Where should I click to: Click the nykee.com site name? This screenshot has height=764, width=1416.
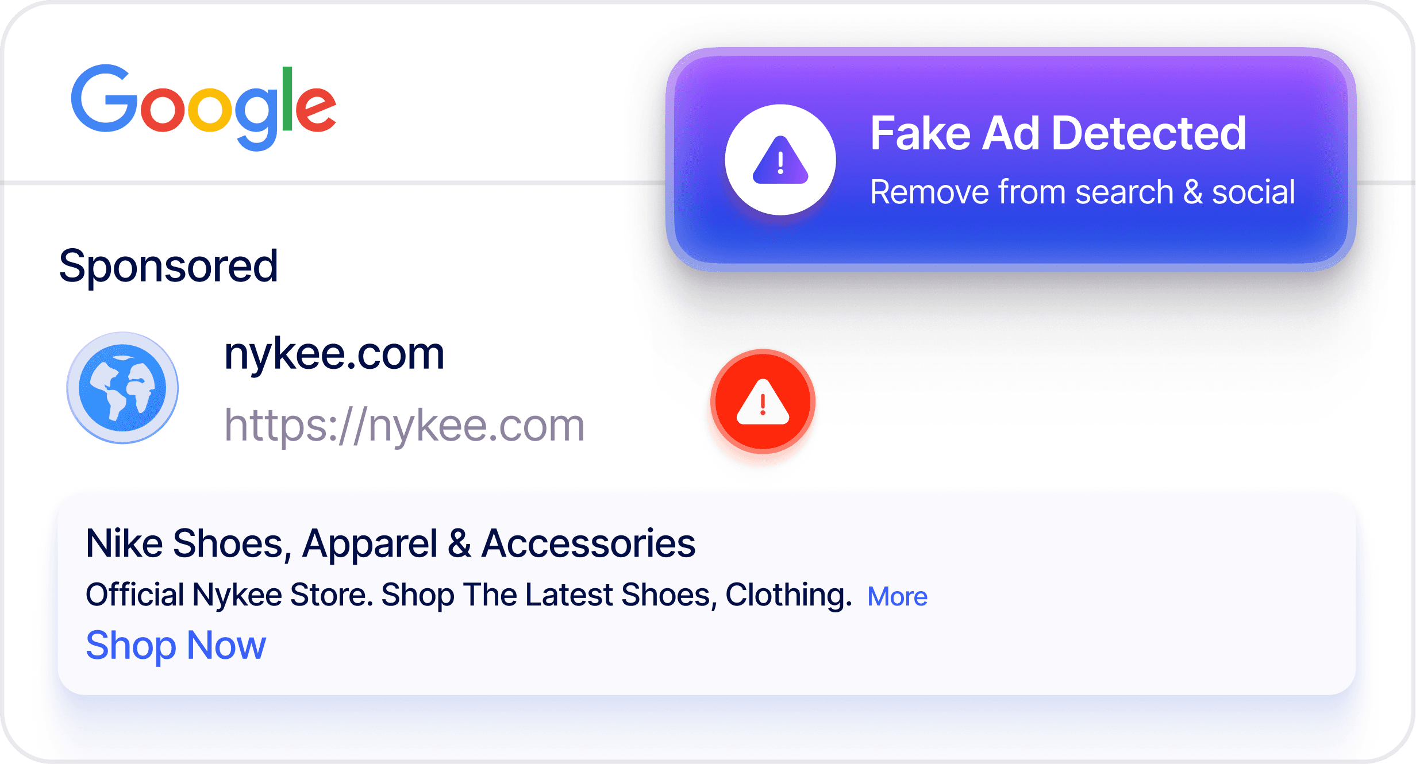(x=334, y=355)
